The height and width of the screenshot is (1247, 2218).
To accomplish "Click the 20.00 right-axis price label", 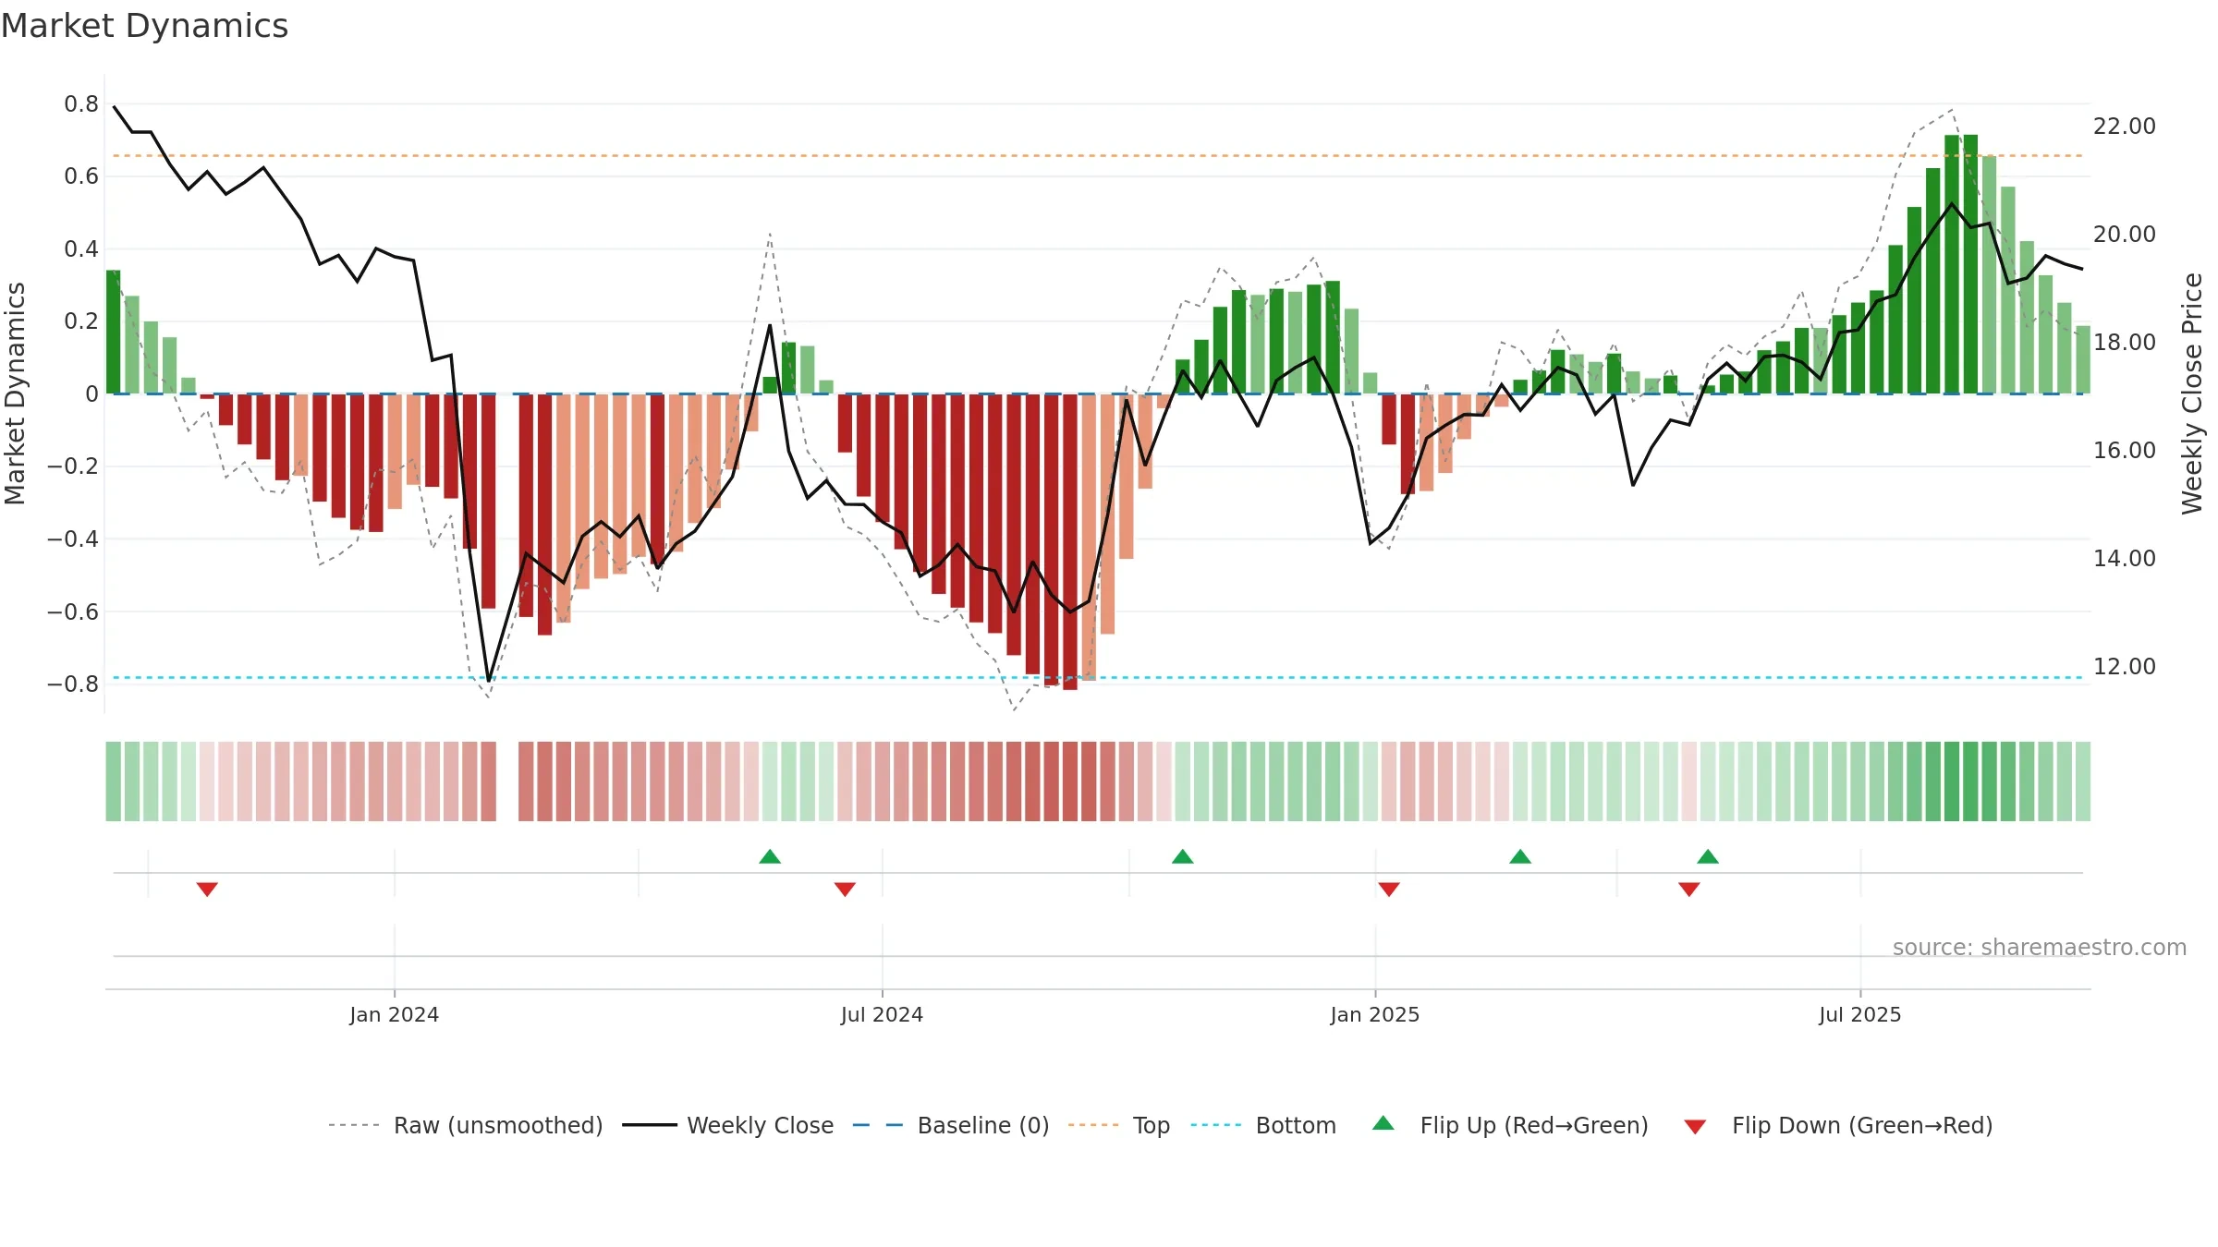I will [2125, 234].
